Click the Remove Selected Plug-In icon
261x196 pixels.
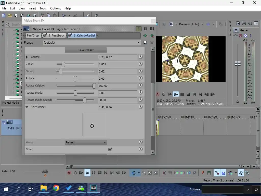[152, 35]
